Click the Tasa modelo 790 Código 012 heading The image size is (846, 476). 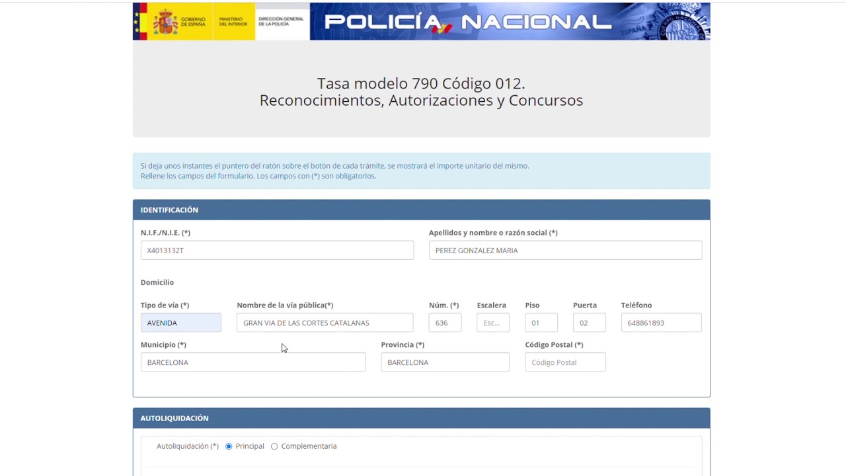pos(421,83)
